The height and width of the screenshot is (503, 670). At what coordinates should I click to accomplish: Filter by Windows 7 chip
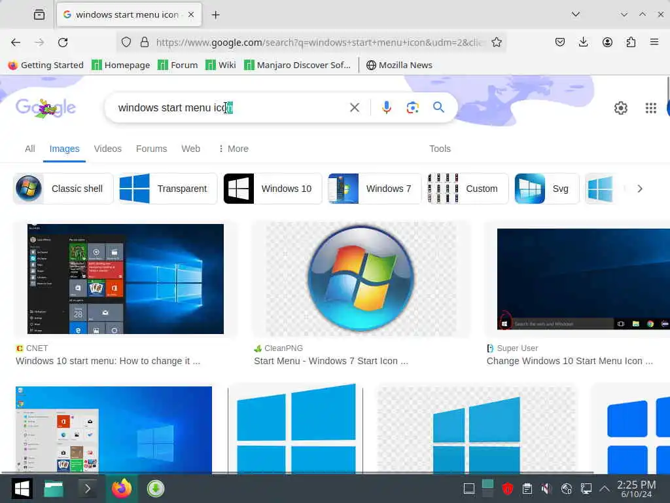coord(374,189)
